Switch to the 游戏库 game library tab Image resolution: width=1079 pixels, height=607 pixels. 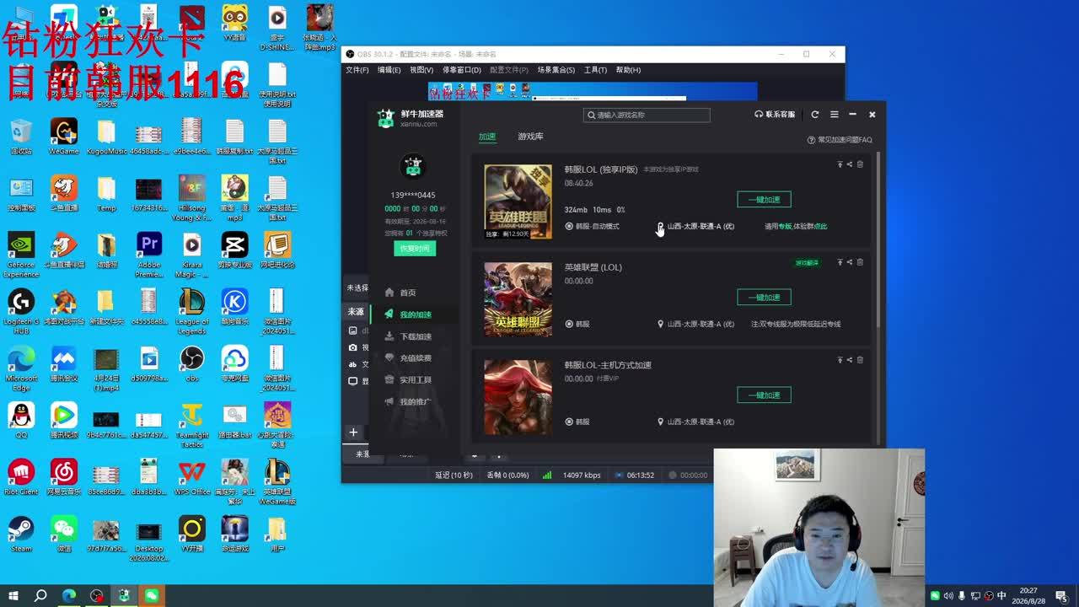(530, 137)
